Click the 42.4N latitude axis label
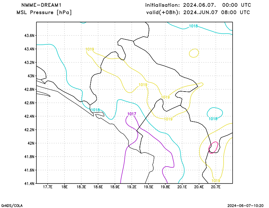This screenshot has width=269, height=208. 29,116
